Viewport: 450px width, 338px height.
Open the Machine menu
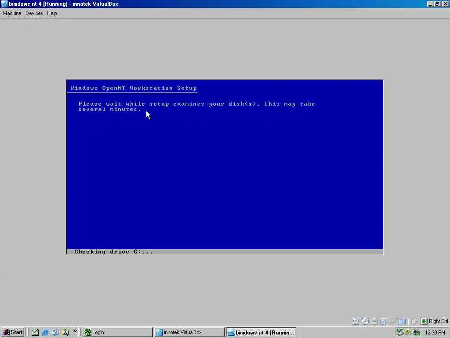coord(12,13)
